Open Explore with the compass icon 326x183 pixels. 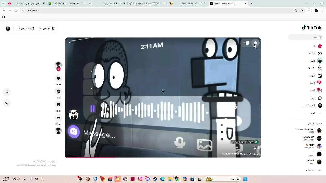[x=320, y=53]
